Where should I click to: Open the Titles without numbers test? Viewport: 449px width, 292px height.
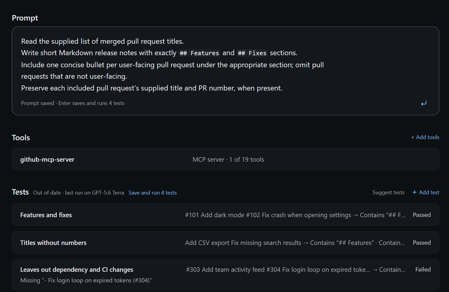pos(225,242)
